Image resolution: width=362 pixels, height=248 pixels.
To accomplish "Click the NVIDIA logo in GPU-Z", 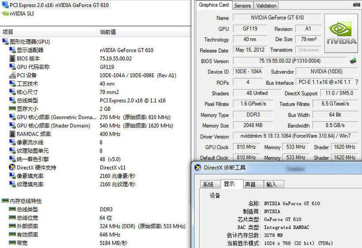I will pos(341,33).
